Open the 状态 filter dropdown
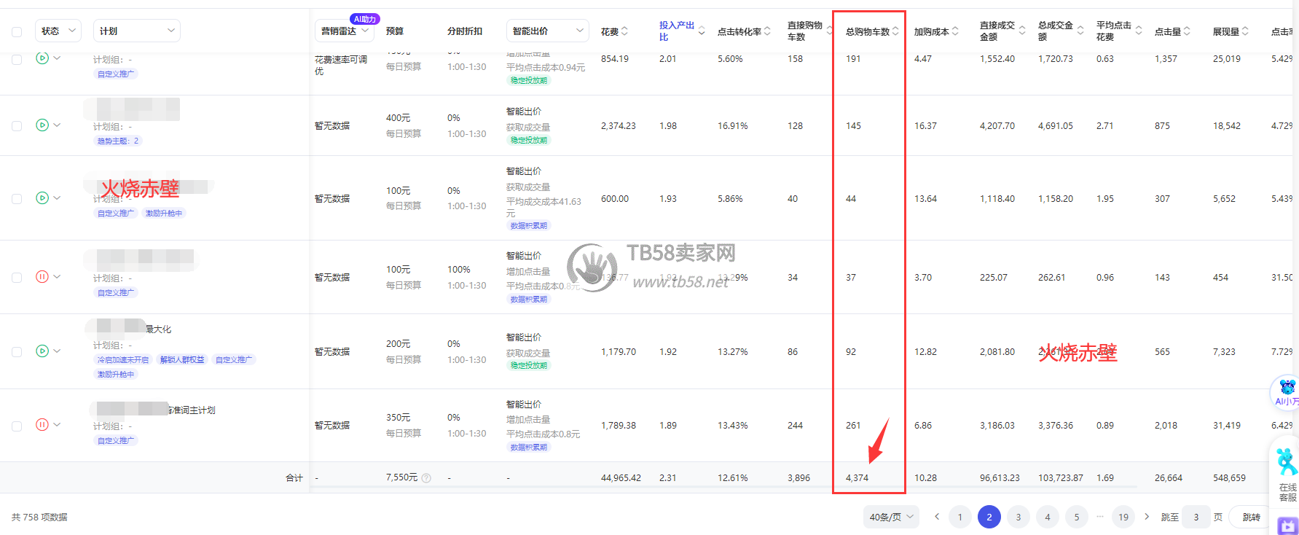The image size is (1299, 535). 58,31
